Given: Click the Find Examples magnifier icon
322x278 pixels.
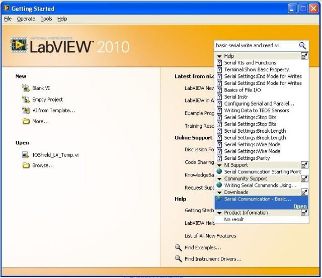Looking at the screenshot, I should pyautogui.click(x=178, y=247).
